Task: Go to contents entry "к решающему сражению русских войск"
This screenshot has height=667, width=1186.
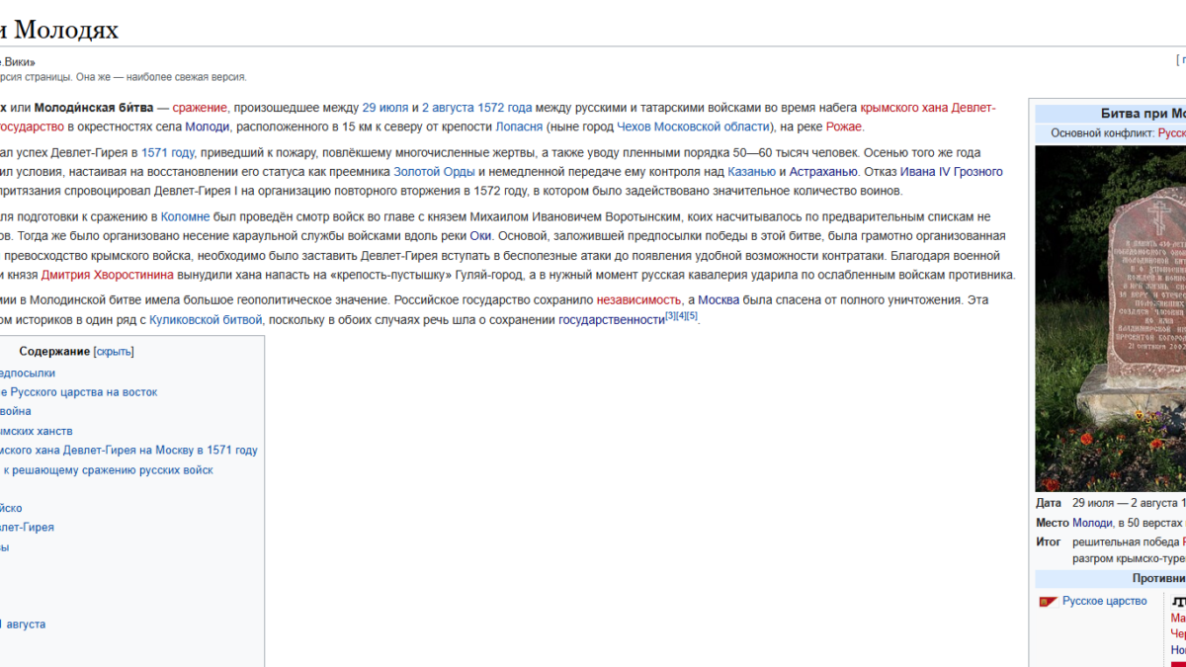Action: 107,469
